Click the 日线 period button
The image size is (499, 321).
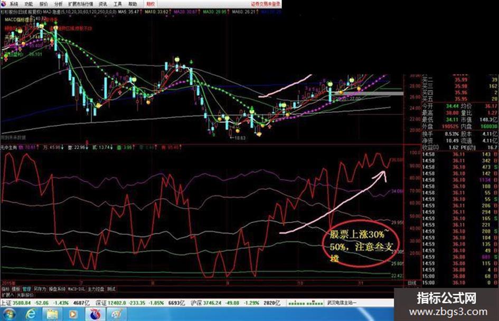(x=412, y=283)
